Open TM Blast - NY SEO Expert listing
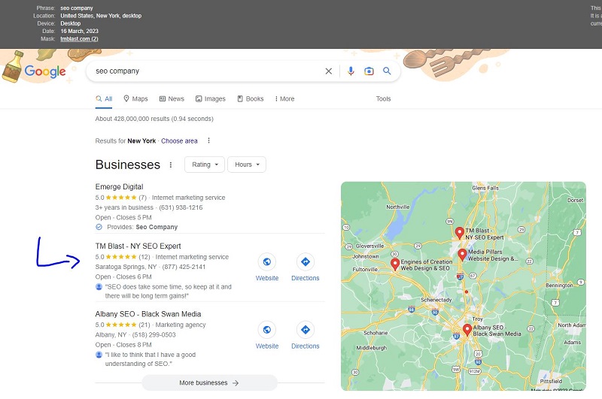 coord(138,246)
